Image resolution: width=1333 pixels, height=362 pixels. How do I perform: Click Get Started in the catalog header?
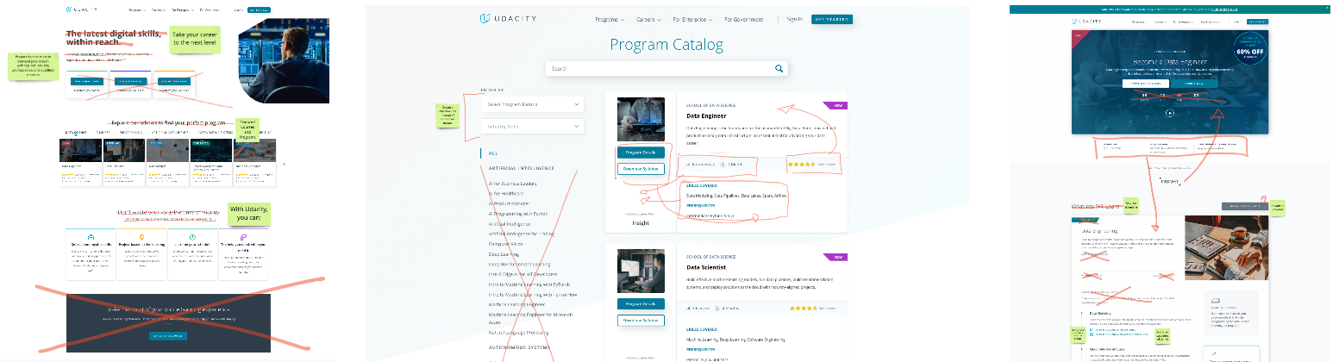[832, 19]
